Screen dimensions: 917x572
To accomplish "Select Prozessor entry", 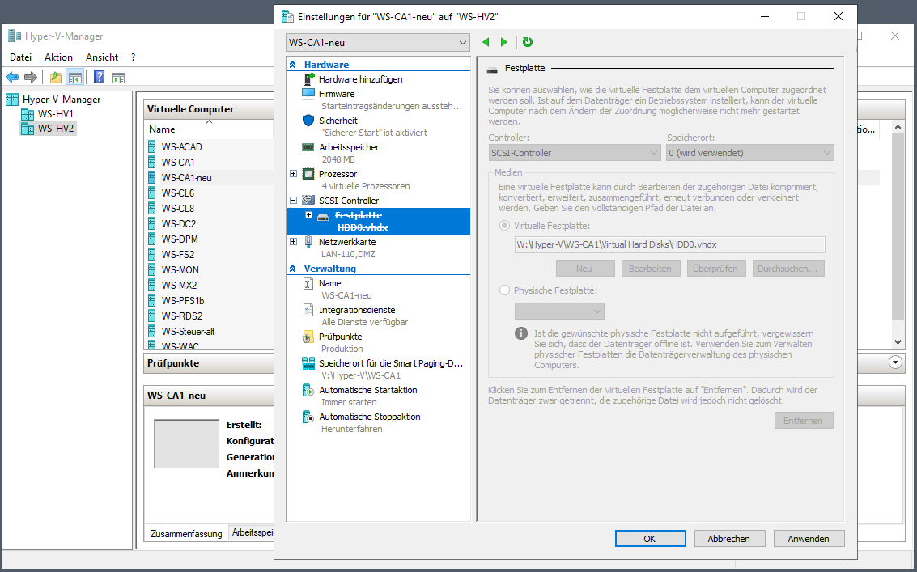I will tap(338, 174).
